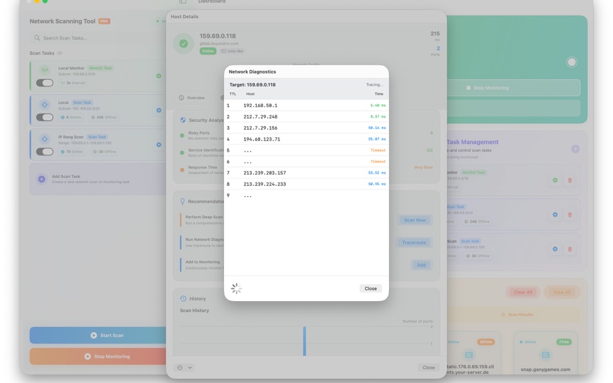
Task: Click the History clock icon
Action: point(183,298)
